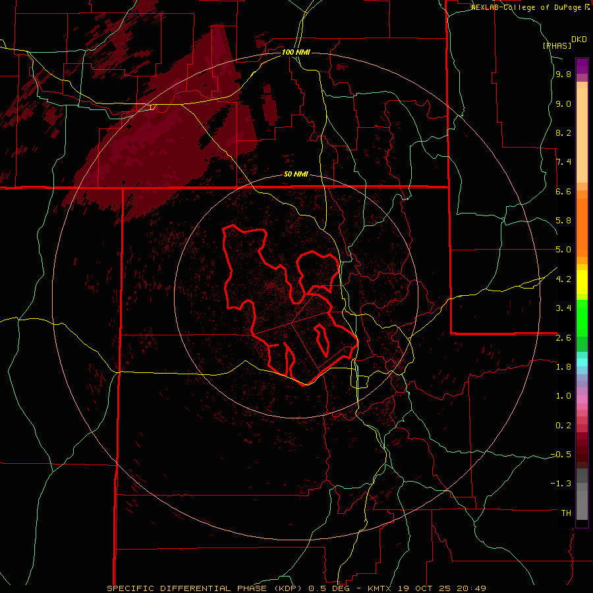Click the 5.0 legend label
593x593 pixels.
click(x=563, y=250)
